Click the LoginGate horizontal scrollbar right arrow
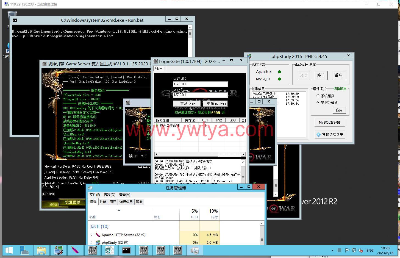 click(x=243, y=154)
